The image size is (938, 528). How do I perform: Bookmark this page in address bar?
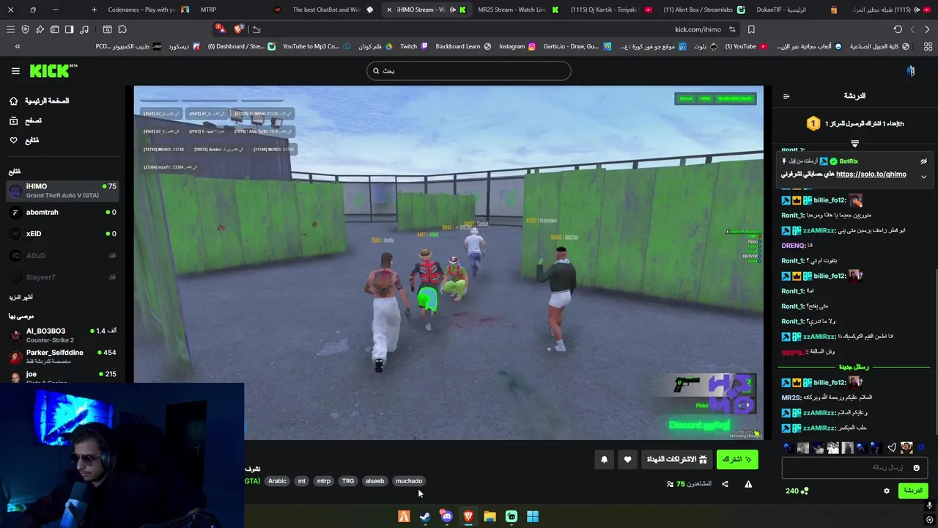pyautogui.click(x=751, y=29)
